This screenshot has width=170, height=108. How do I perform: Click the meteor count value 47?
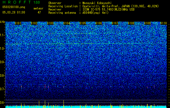[39, 12]
